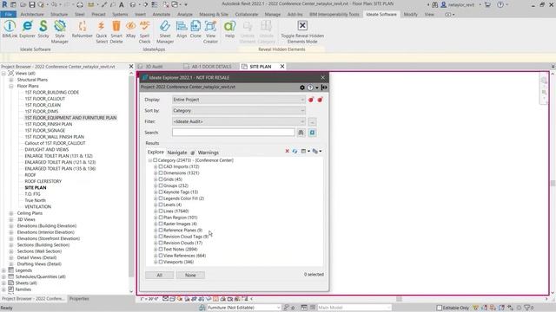
Task: Run the Quick Select tool
Action: coord(102,32)
